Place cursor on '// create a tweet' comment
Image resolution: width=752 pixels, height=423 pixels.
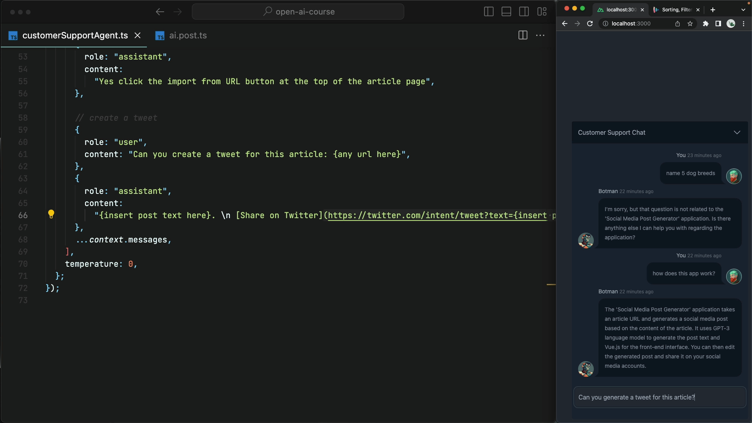tap(116, 118)
